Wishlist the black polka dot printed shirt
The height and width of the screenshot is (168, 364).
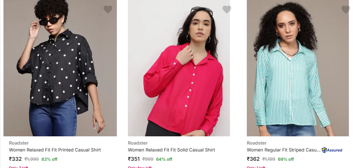(x=108, y=10)
